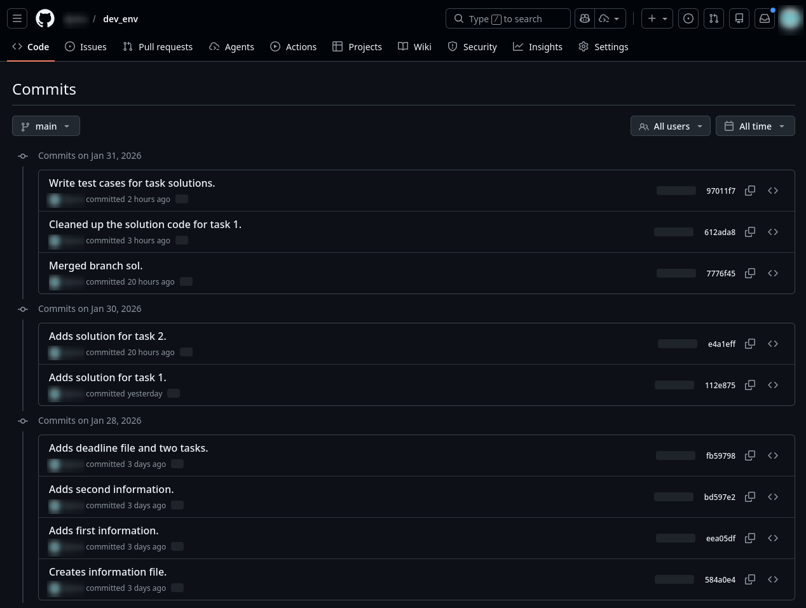
Task: Copy full SHA for commit 584a0e4
Action: point(750,579)
